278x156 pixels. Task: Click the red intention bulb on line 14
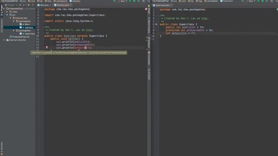47,47
